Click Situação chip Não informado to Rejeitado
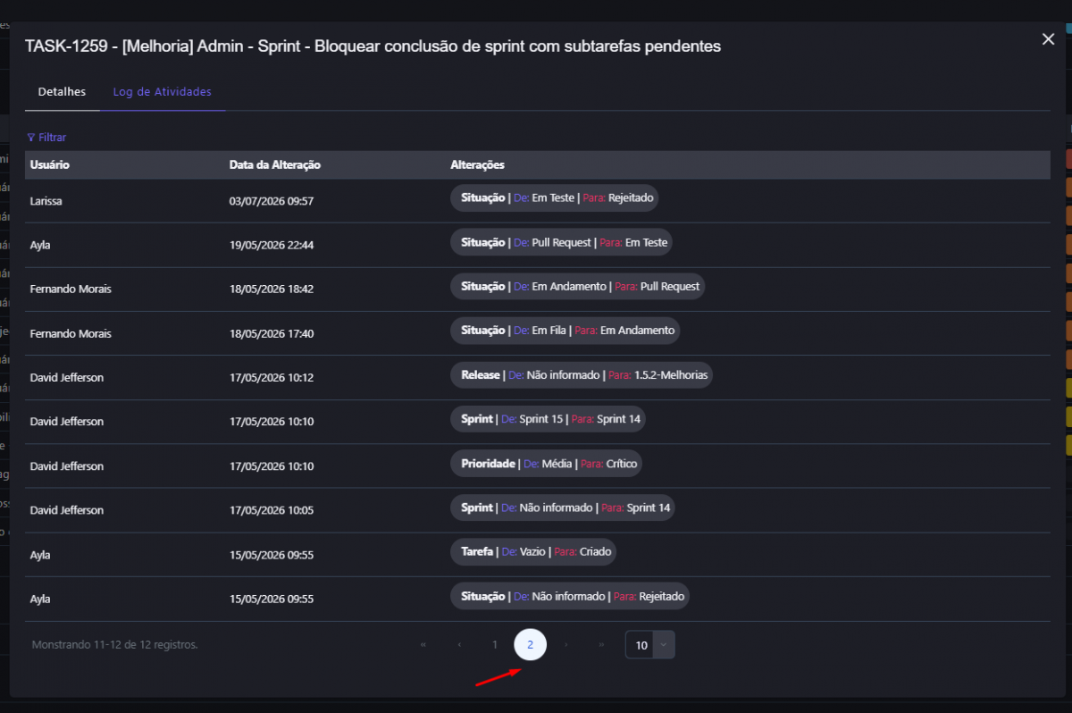Image resolution: width=1072 pixels, height=713 pixels. 570,596
